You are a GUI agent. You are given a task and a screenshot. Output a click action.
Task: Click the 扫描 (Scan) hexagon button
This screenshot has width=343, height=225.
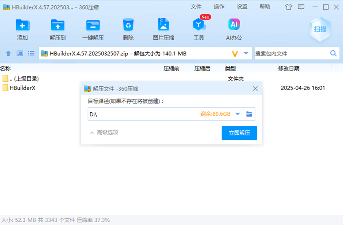(320, 29)
